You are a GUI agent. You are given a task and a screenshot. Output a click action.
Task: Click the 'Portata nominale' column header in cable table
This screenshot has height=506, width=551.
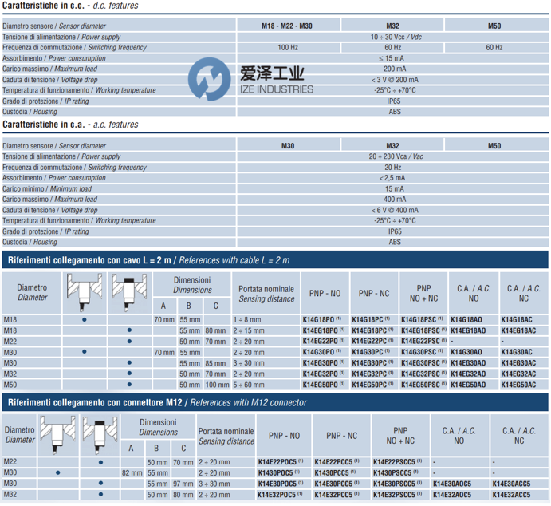pos(266,293)
